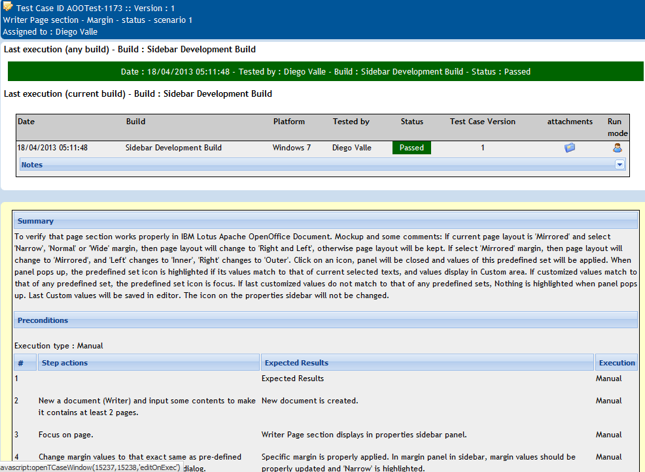Open the attachments folder icon in execution row
Viewport: 645px width, 472px height.
pyautogui.click(x=570, y=148)
